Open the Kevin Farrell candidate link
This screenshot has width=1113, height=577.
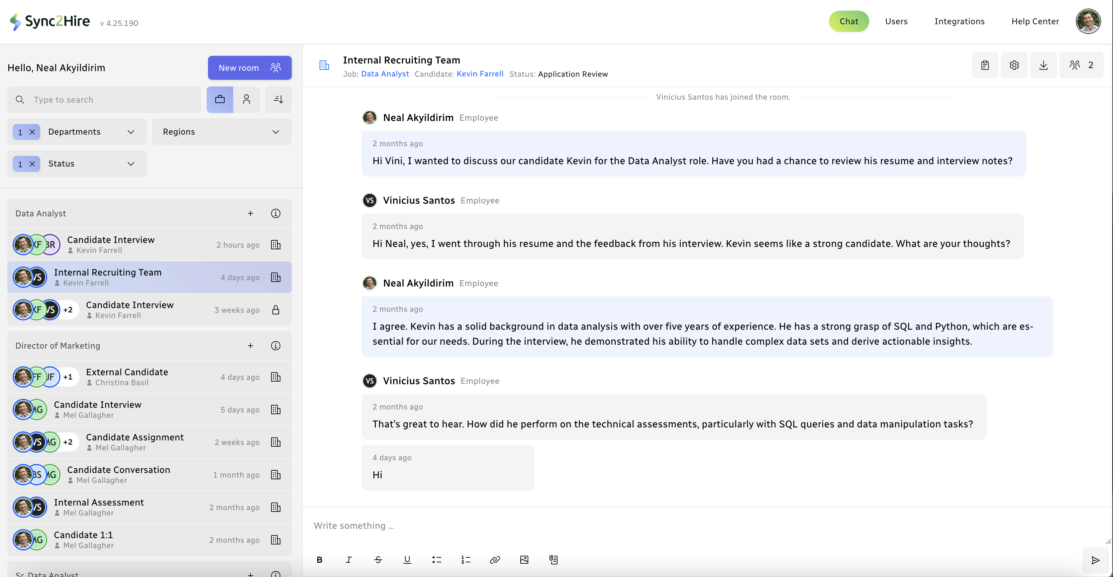click(480, 74)
